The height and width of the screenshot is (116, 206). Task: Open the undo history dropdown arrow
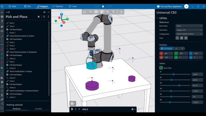(98, 6)
